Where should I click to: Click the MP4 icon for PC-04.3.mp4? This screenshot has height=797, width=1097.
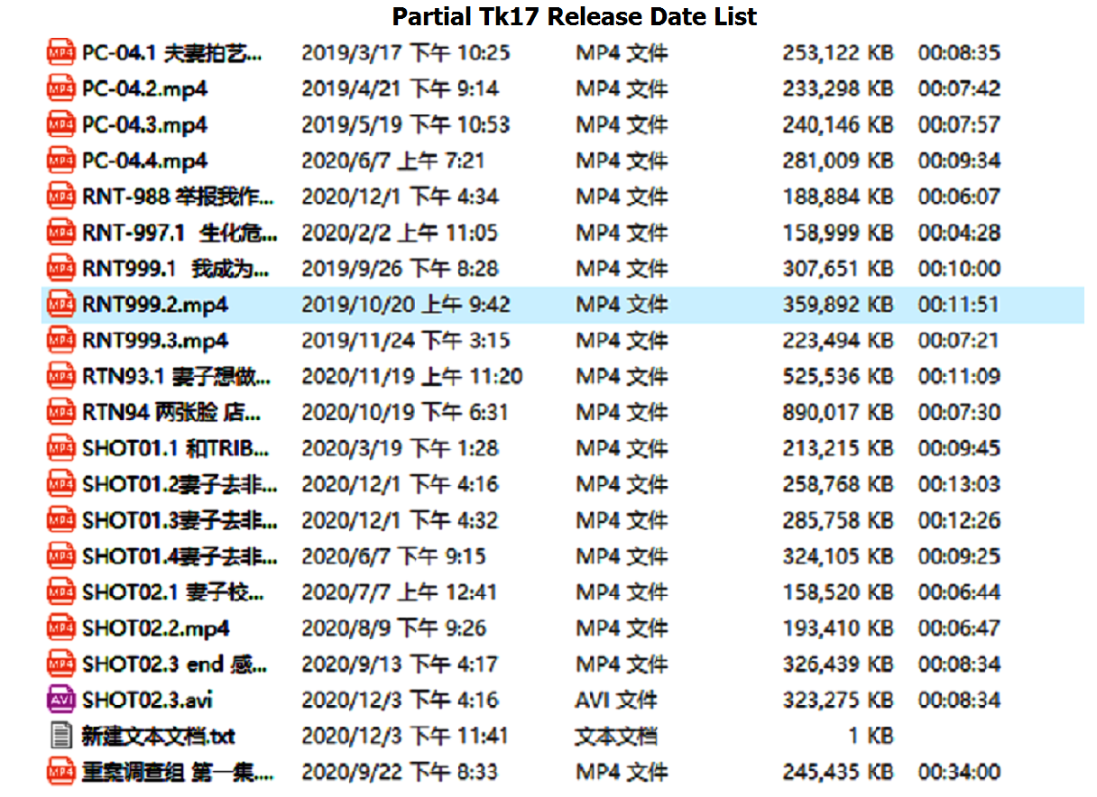[x=60, y=124]
